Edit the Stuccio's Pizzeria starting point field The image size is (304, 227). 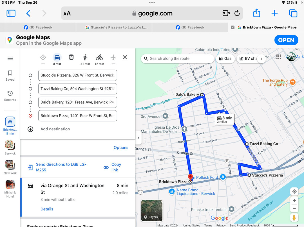pos(78,75)
